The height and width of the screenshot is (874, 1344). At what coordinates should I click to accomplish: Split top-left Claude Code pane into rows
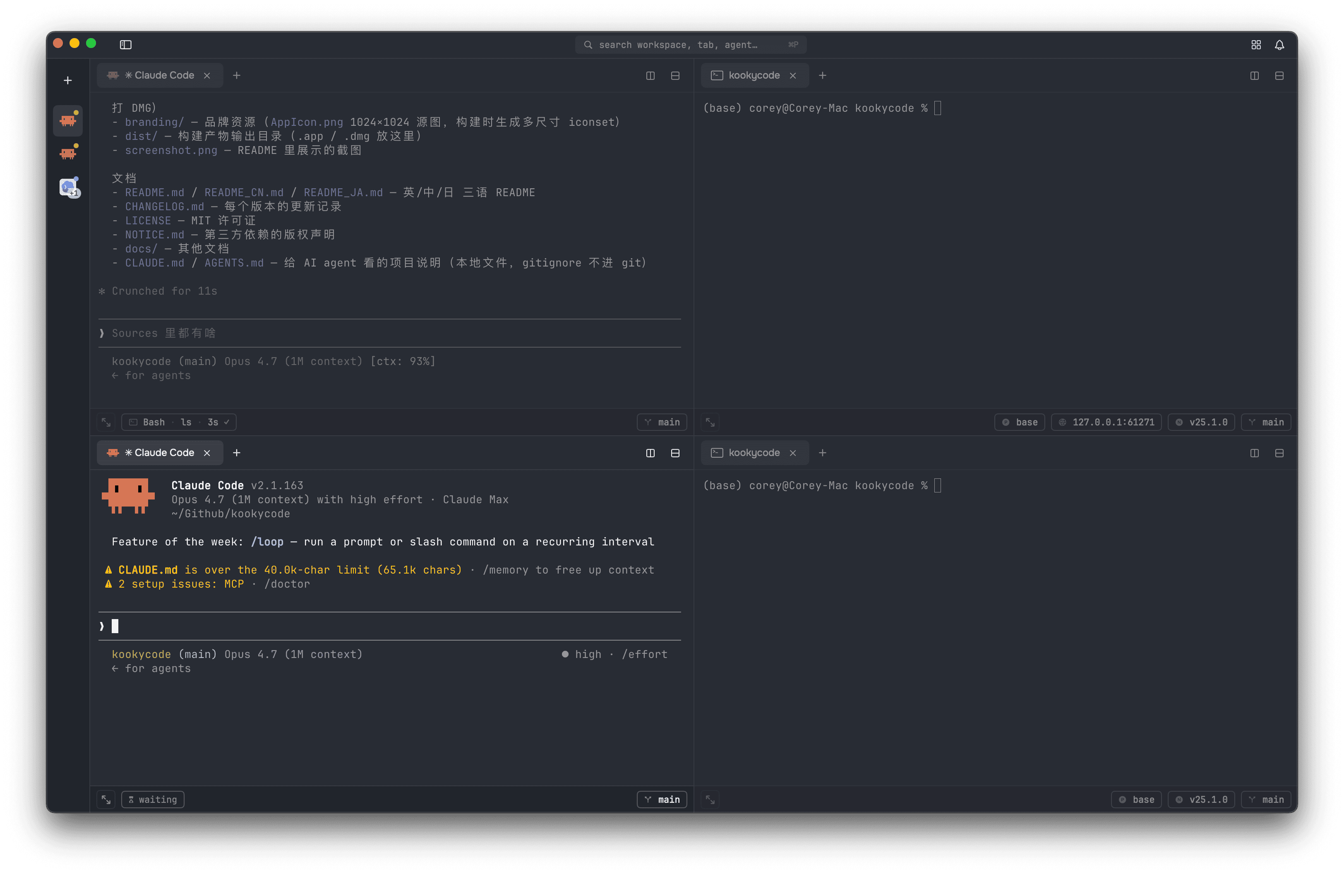tap(675, 76)
